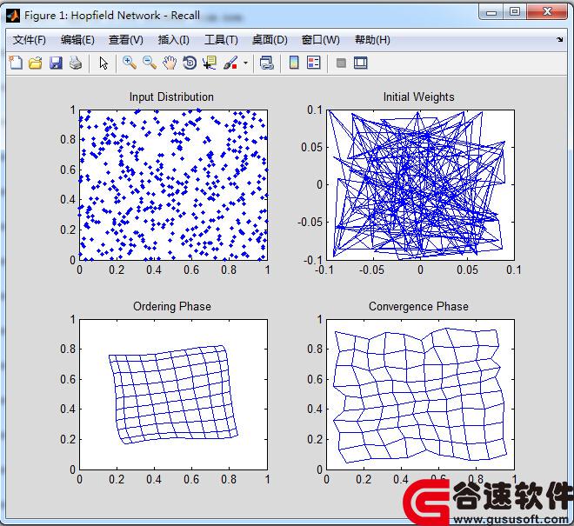Open the 查看(V) menu
The image size is (574, 526).
point(126,39)
